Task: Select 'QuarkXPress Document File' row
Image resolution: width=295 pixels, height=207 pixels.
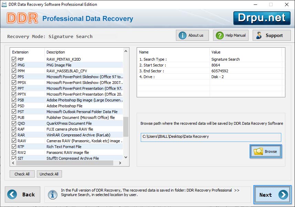Action: [x=66, y=123]
